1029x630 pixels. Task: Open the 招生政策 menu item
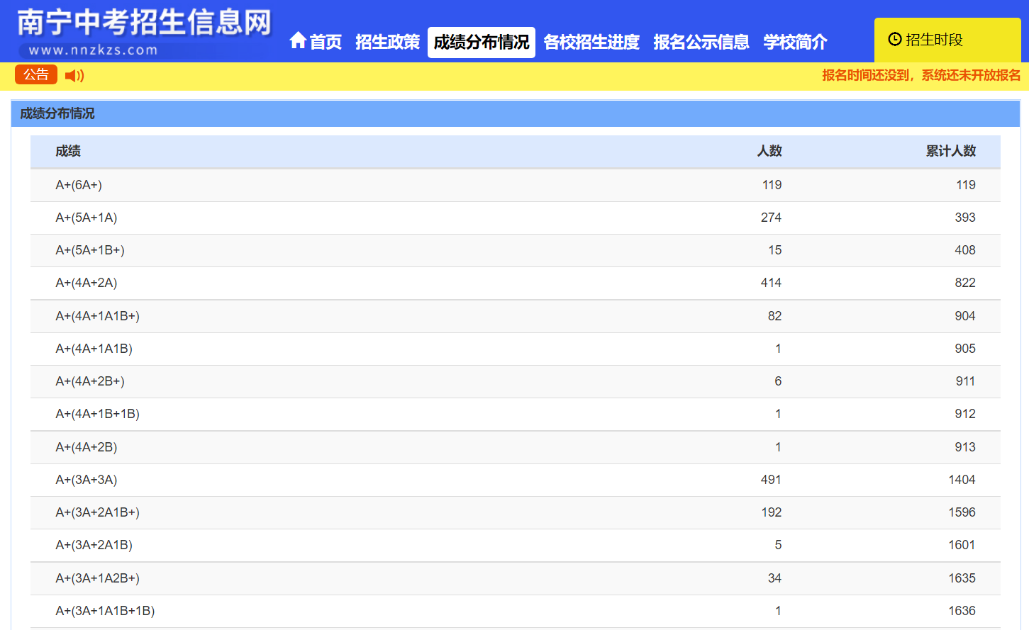coord(387,43)
